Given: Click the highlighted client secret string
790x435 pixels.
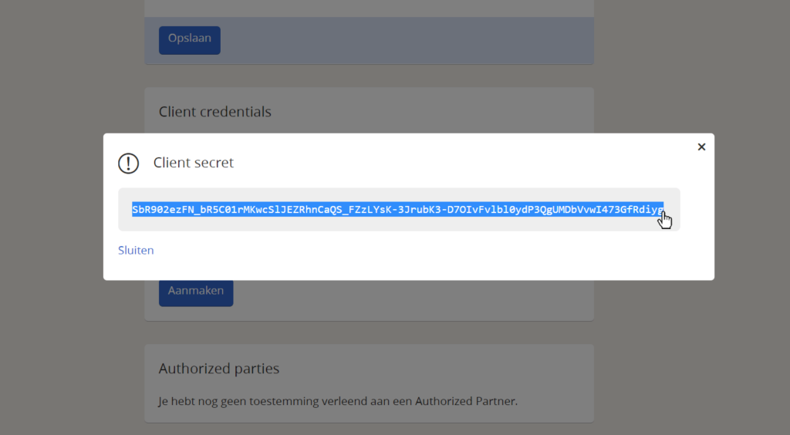Looking at the screenshot, I should click(397, 210).
